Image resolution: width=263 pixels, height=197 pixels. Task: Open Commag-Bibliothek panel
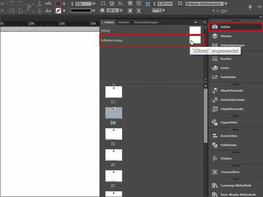pyautogui.click(x=236, y=185)
